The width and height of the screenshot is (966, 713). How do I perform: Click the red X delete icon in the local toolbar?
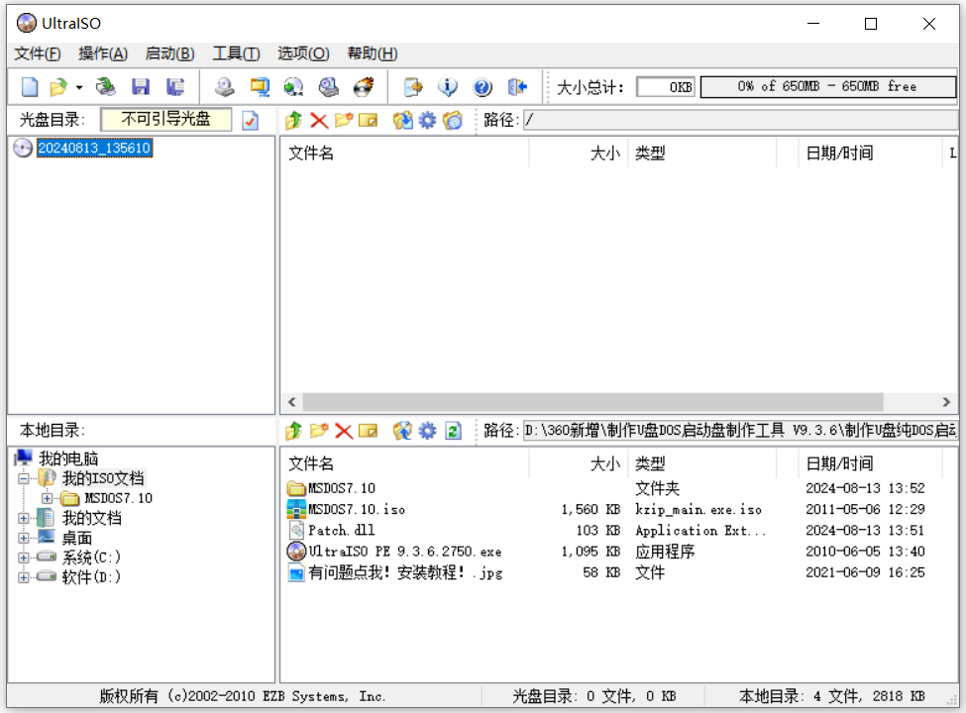(x=344, y=431)
